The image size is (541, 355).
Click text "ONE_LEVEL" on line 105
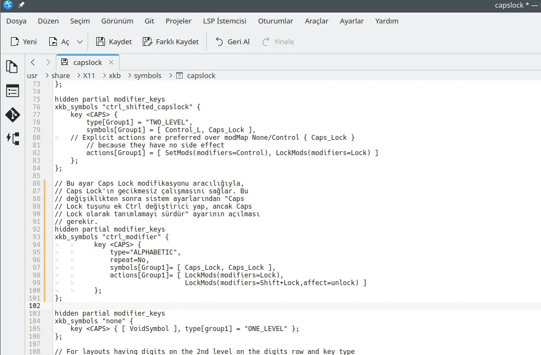(266, 328)
